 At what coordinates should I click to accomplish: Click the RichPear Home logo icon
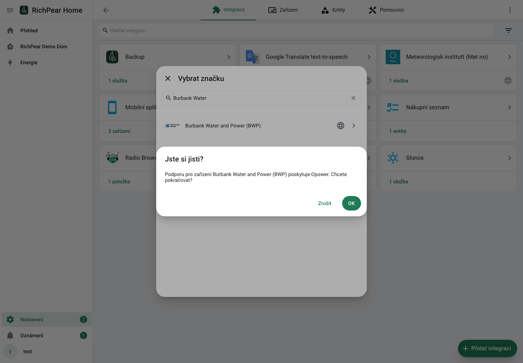click(24, 10)
